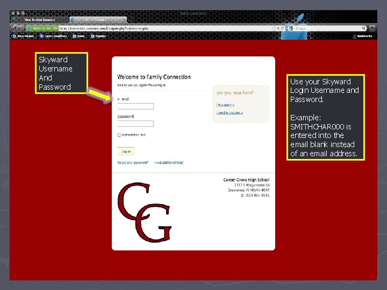Open the Bookmarks menu in the toolbar
The image size is (387, 290).
click(x=363, y=36)
